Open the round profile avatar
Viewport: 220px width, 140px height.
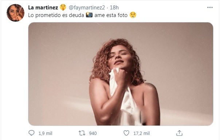[x=15, y=13]
